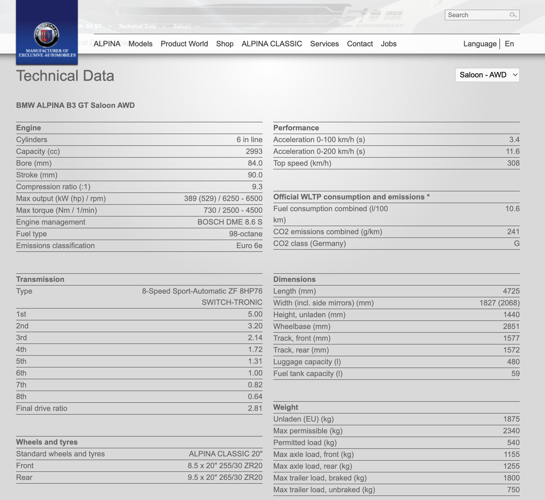Open the Language selector
The image size is (545, 500).
[480, 44]
